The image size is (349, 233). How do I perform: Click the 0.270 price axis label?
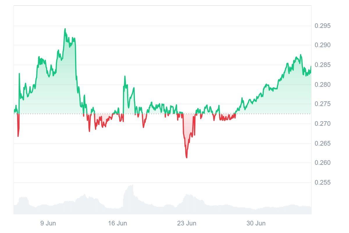coord(323,123)
